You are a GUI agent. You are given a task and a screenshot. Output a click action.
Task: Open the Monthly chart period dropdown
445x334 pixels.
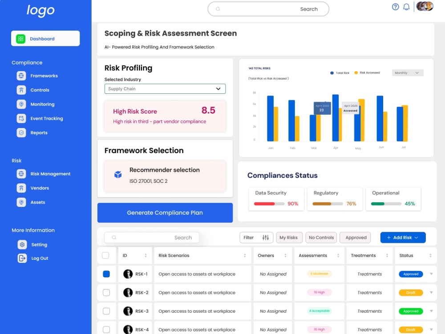(407, 72)
